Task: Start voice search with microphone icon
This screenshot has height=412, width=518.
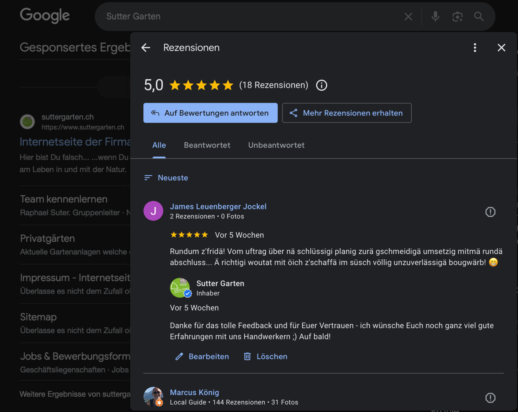Action: pyautogui.click(x=435, y=17)
